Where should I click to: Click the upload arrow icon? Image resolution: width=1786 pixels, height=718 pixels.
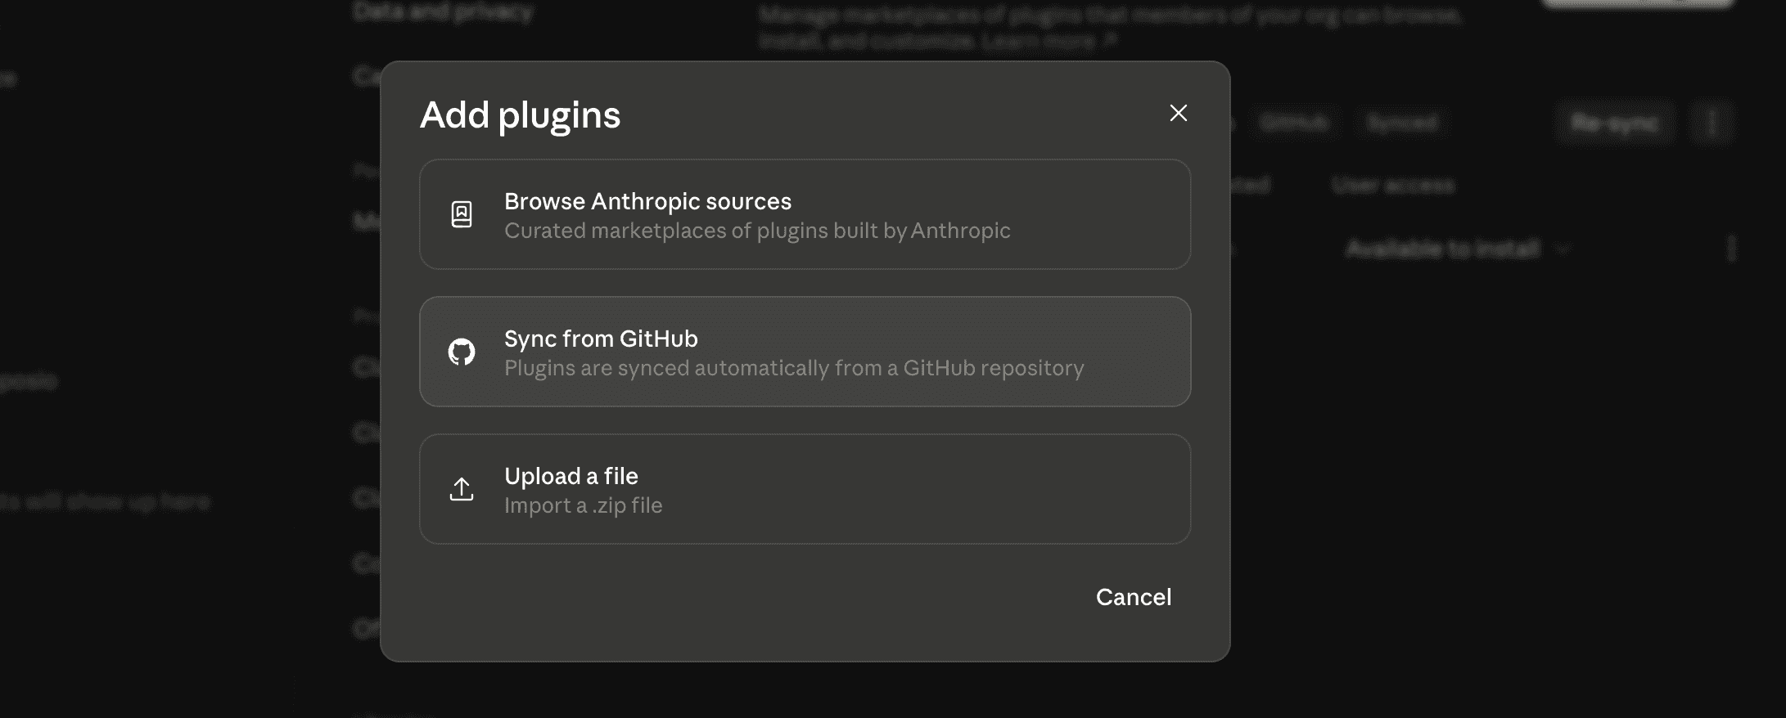(462, 489)
